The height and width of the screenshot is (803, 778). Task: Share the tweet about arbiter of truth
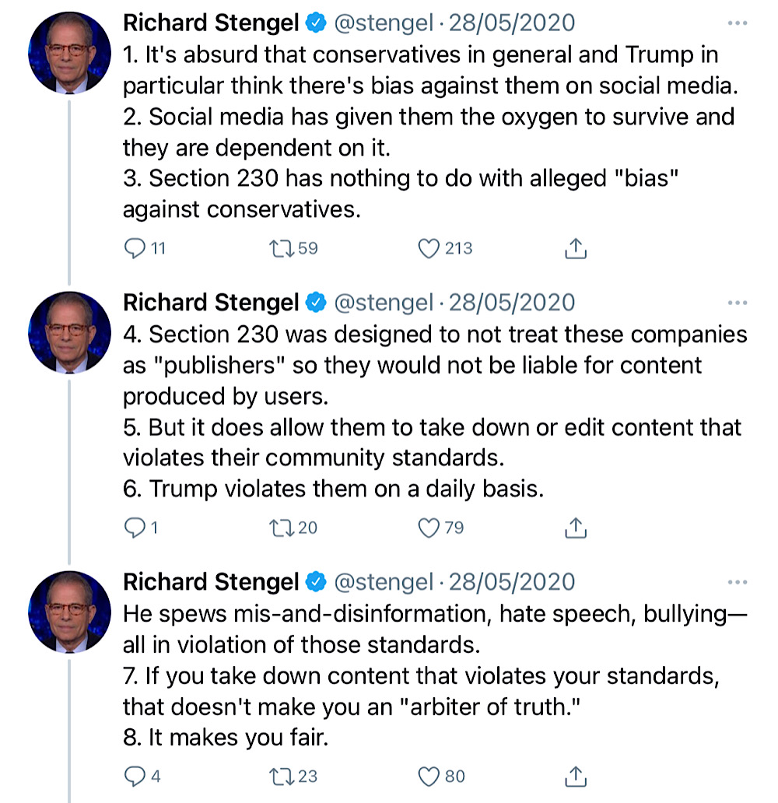point(576,777)
